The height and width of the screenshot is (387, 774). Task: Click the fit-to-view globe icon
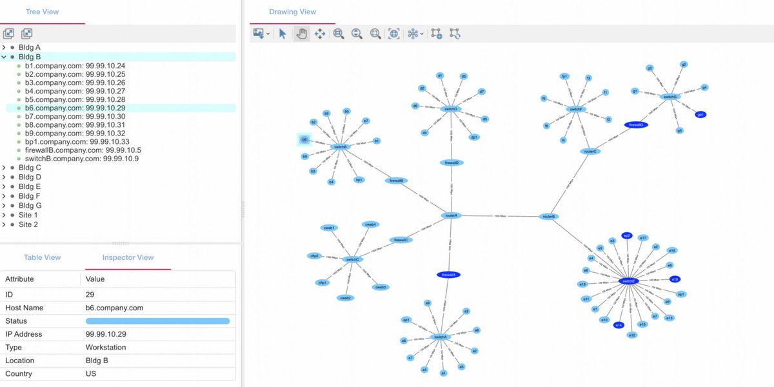tap(394, 34)
